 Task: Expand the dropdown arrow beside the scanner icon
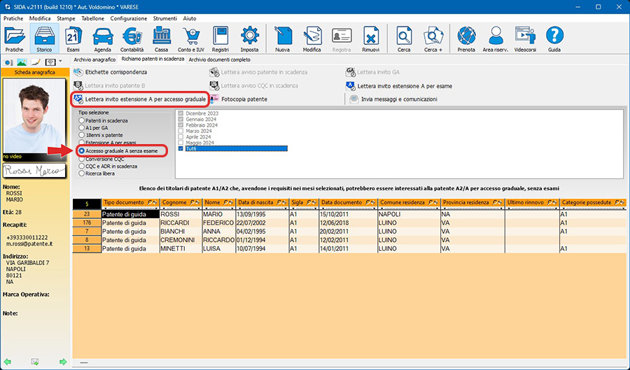point(60,62)
